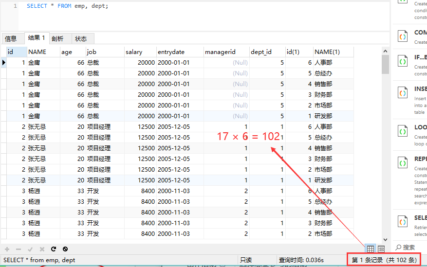Switch to form view icon

pos(381,249)
